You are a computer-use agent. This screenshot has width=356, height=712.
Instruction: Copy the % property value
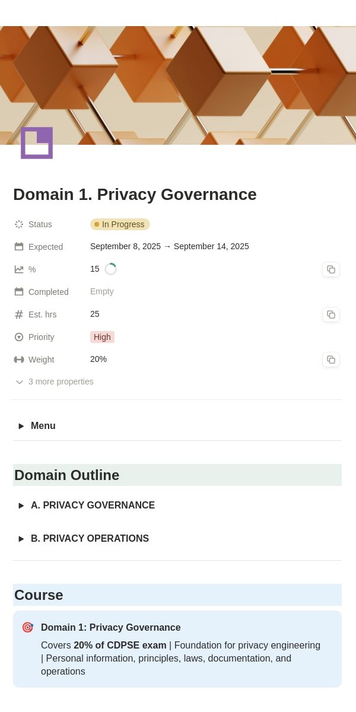[x=331, y=269]
